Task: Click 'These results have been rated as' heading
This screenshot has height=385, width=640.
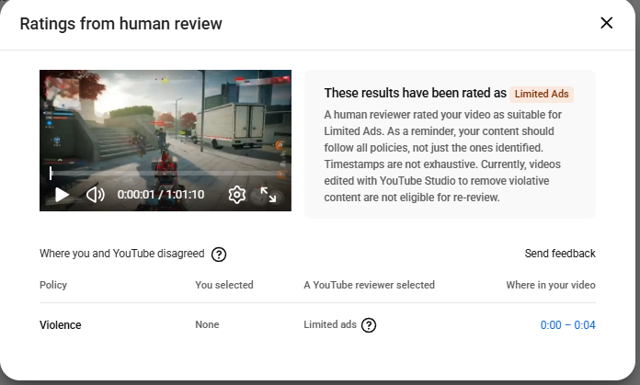Action: tap(415, 93)
